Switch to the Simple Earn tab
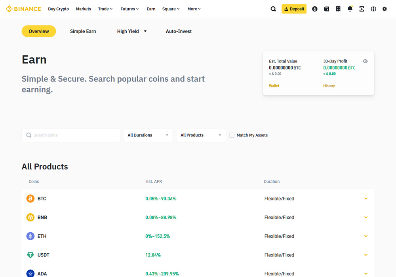The width and height of the screenshot is (396, 277). (83, 31)
